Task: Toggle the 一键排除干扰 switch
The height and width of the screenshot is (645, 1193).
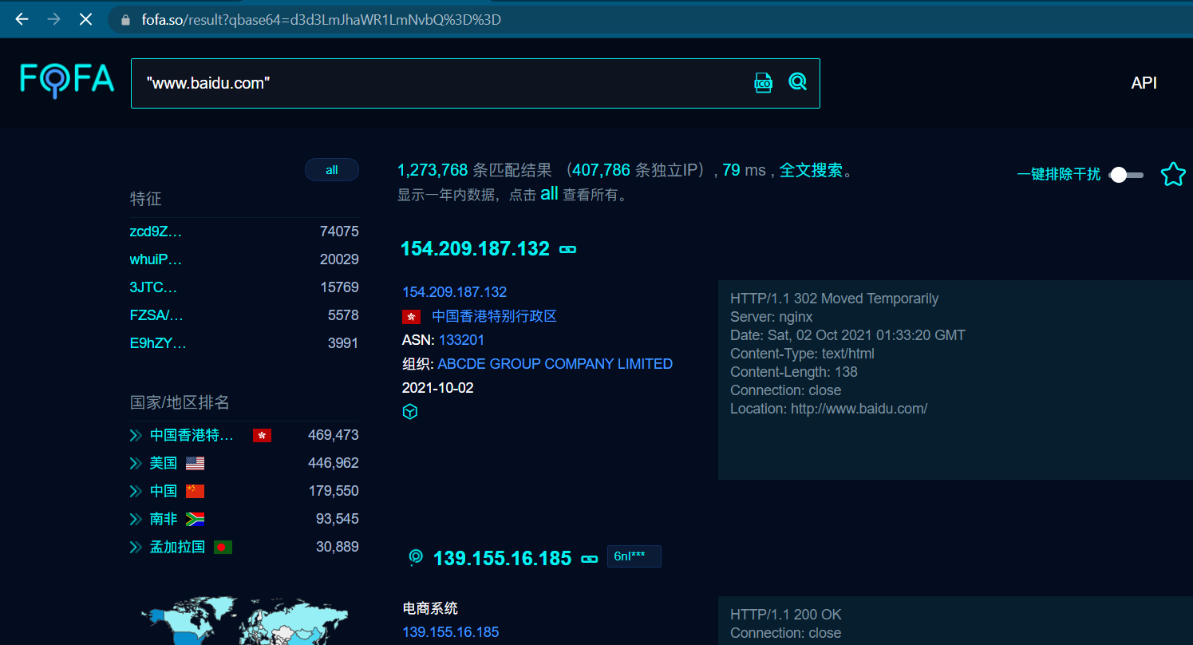Action: 1126,175
